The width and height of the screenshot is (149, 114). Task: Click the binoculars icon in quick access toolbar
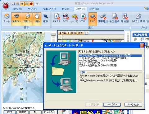tap(22, 4)
